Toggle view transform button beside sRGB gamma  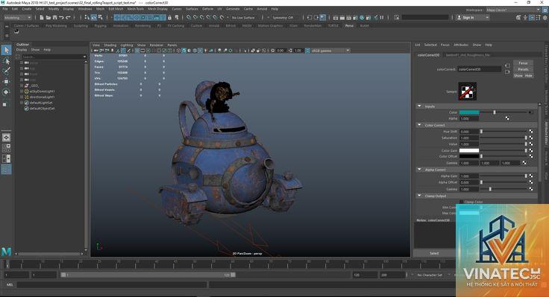click(307, 51)
